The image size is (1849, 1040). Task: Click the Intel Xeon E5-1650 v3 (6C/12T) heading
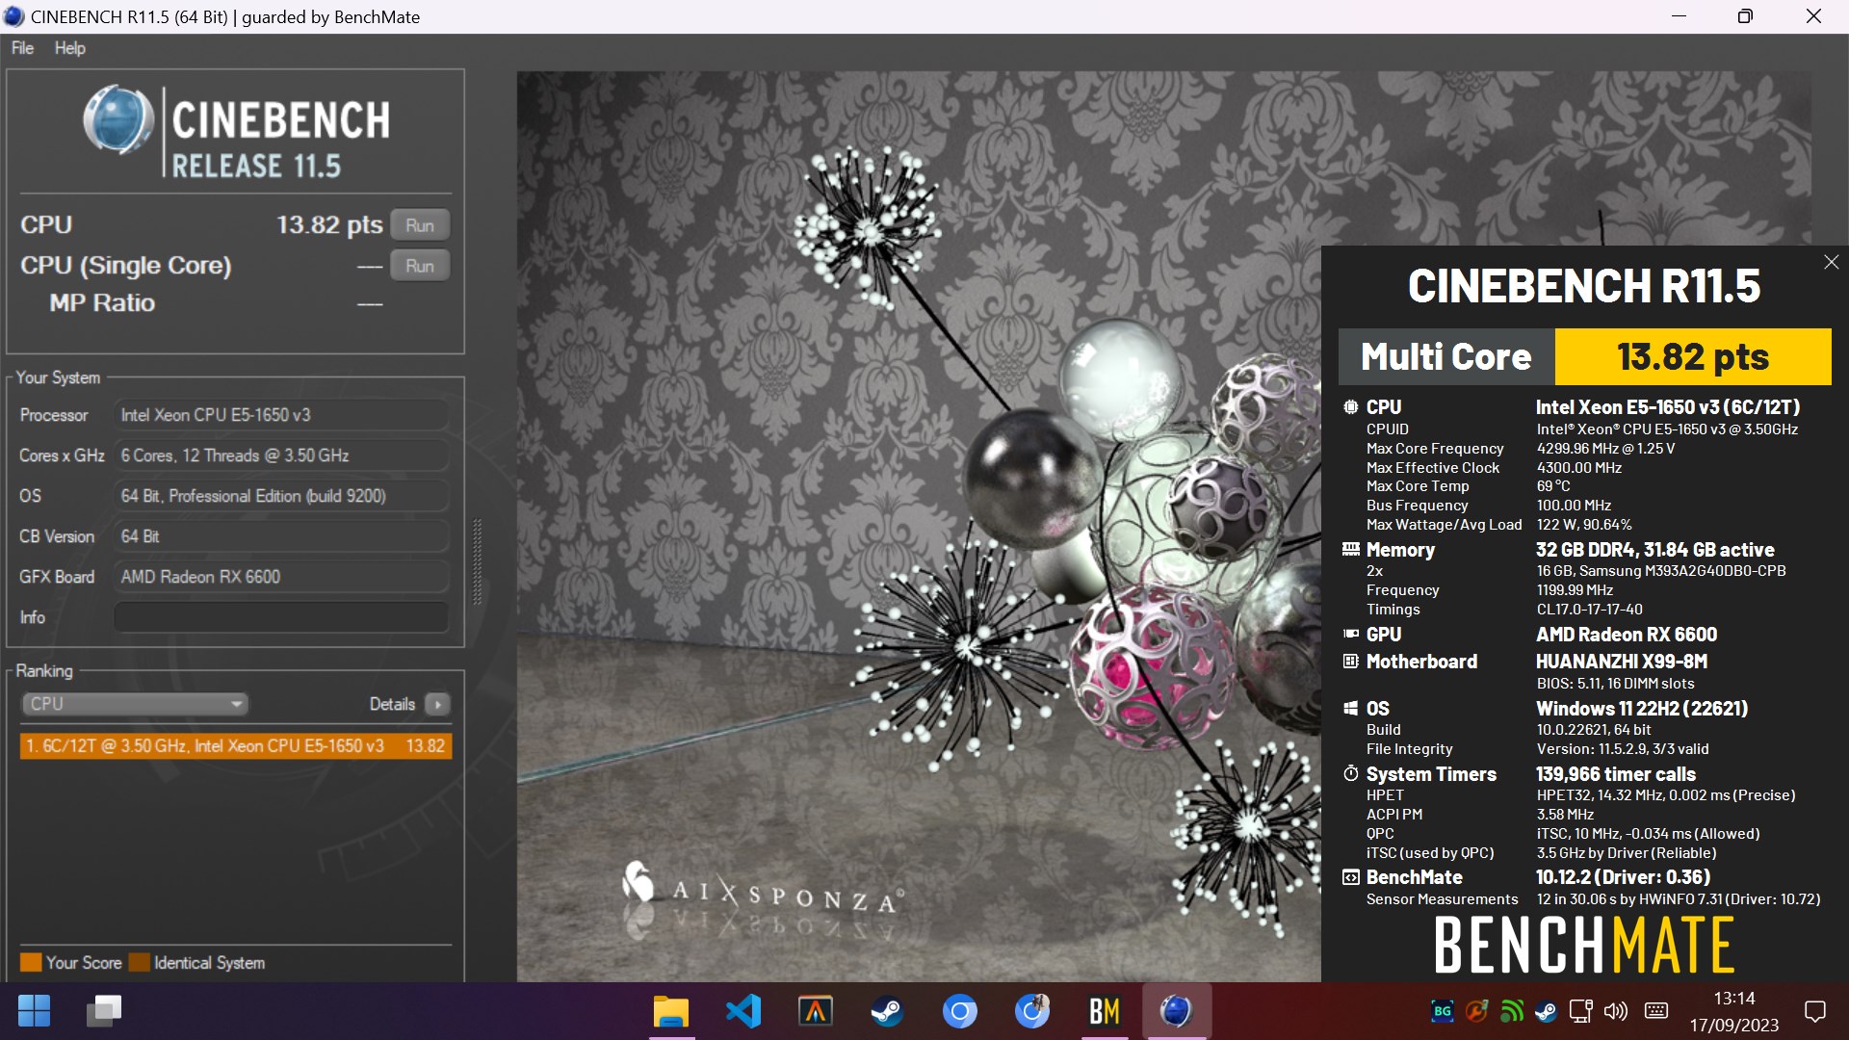coord(1668,407)
